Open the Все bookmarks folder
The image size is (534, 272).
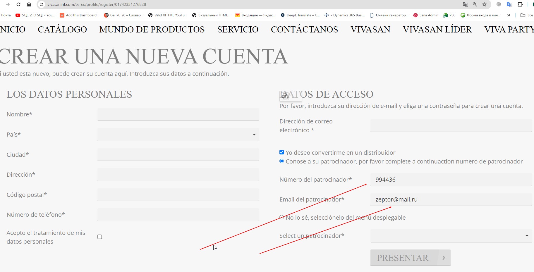(x=527, y=15)
